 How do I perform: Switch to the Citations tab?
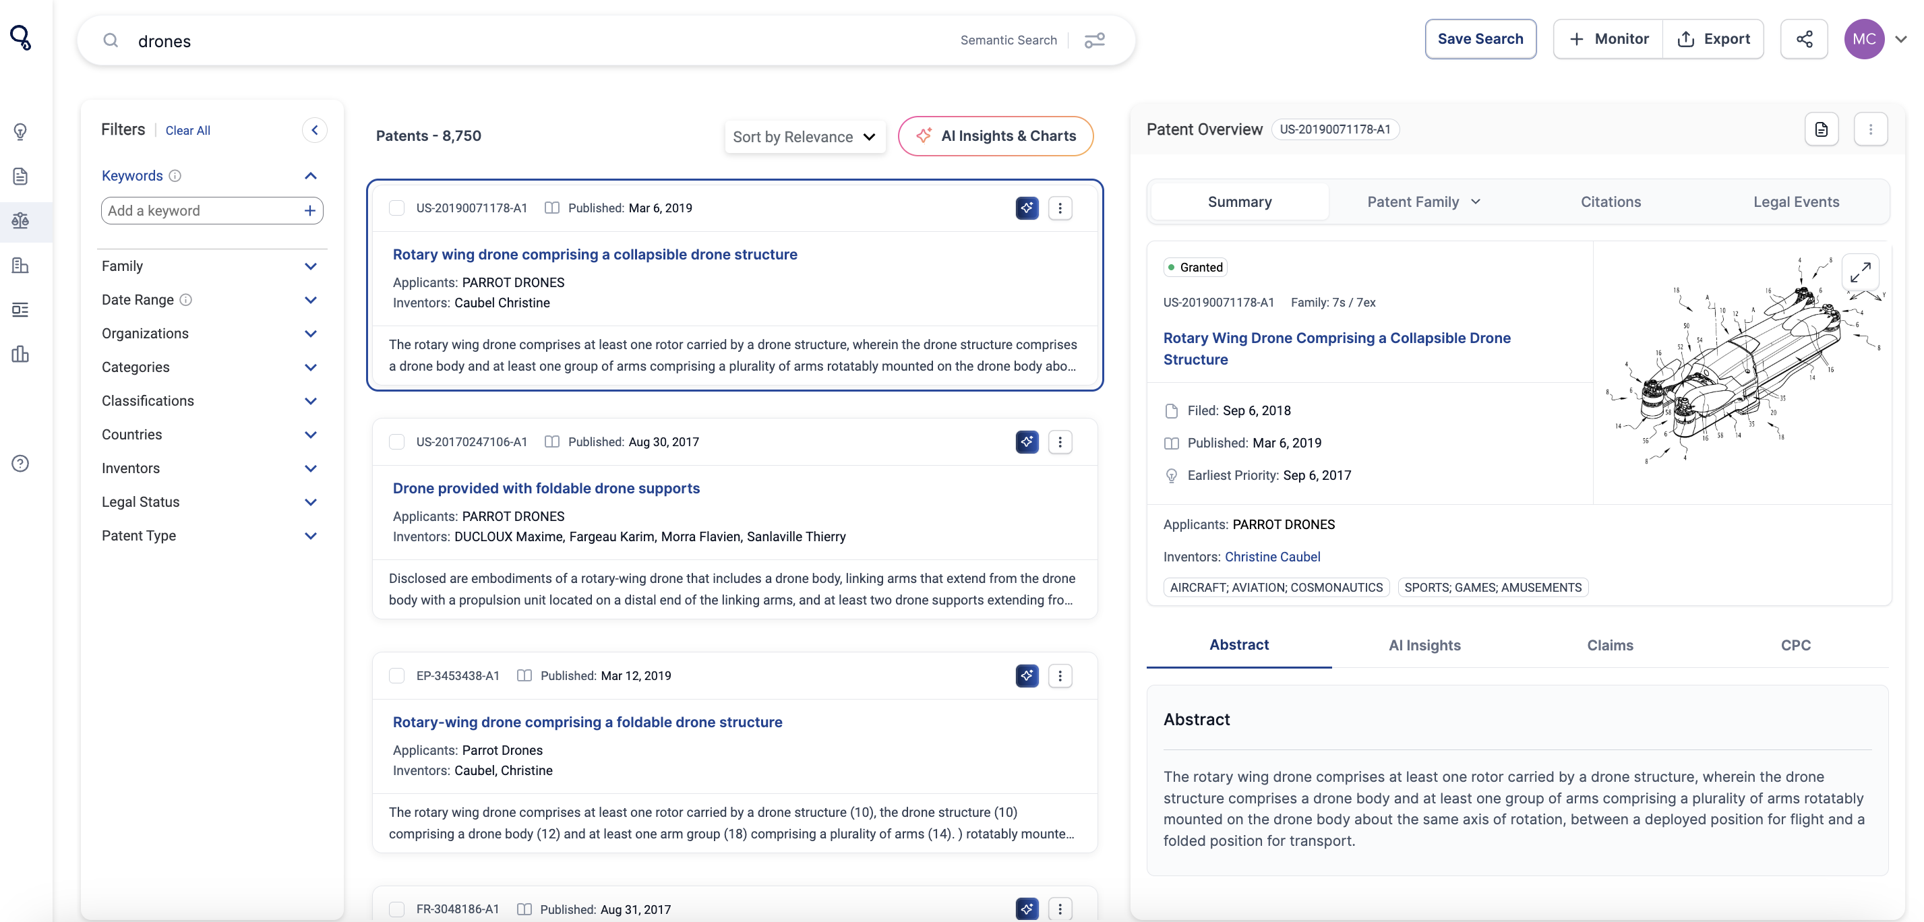coord(1611,202)
